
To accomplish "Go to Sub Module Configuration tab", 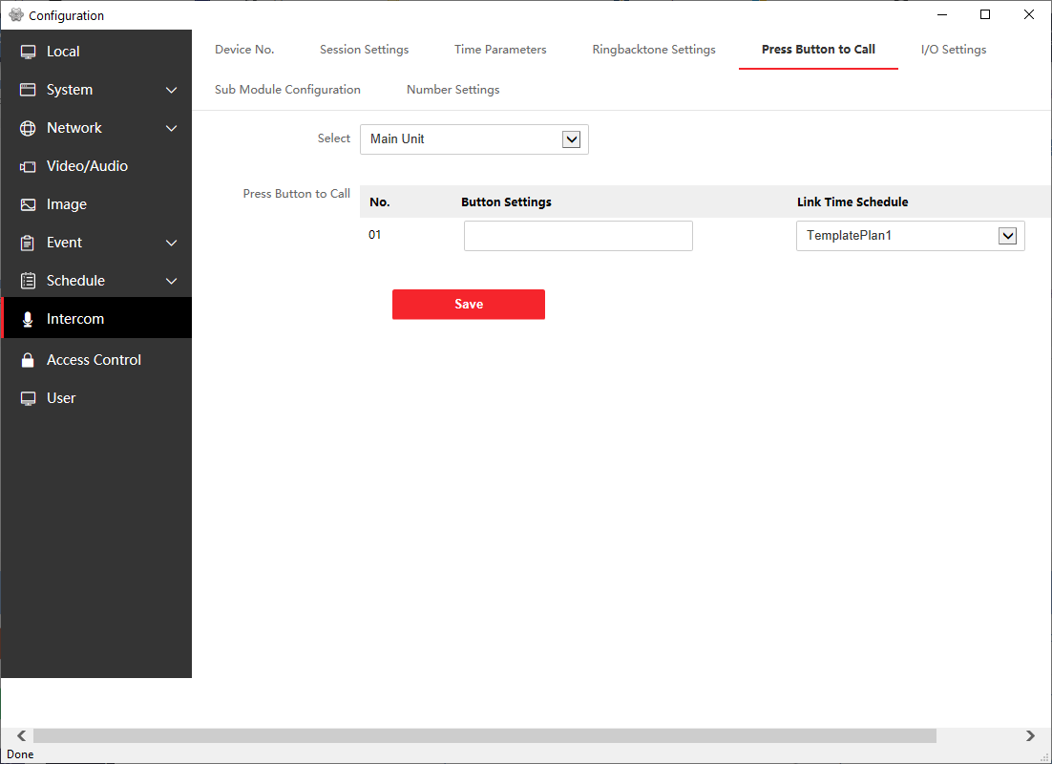I will click(x=287, y=90).
